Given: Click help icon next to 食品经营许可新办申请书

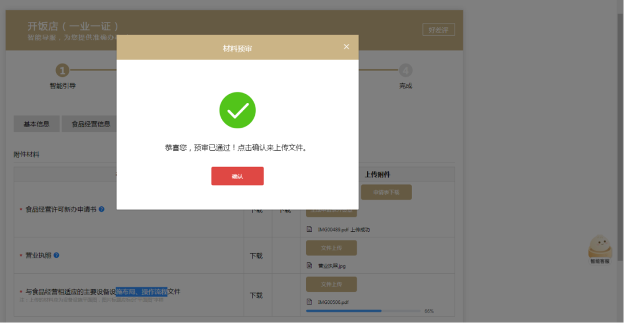Looking at the screenshot, I should pyautogui.click(x=102, y=209).
